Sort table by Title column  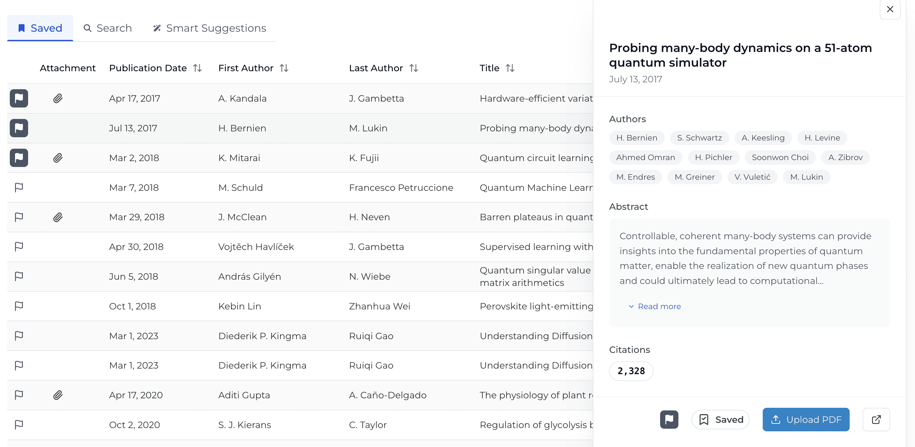point(510,68)
